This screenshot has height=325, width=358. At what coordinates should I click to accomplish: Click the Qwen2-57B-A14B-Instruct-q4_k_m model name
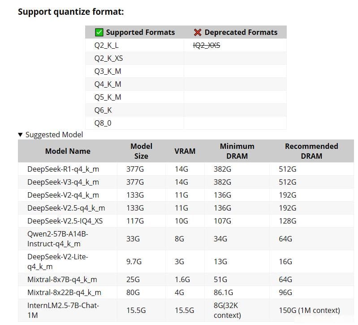[58, 239]
